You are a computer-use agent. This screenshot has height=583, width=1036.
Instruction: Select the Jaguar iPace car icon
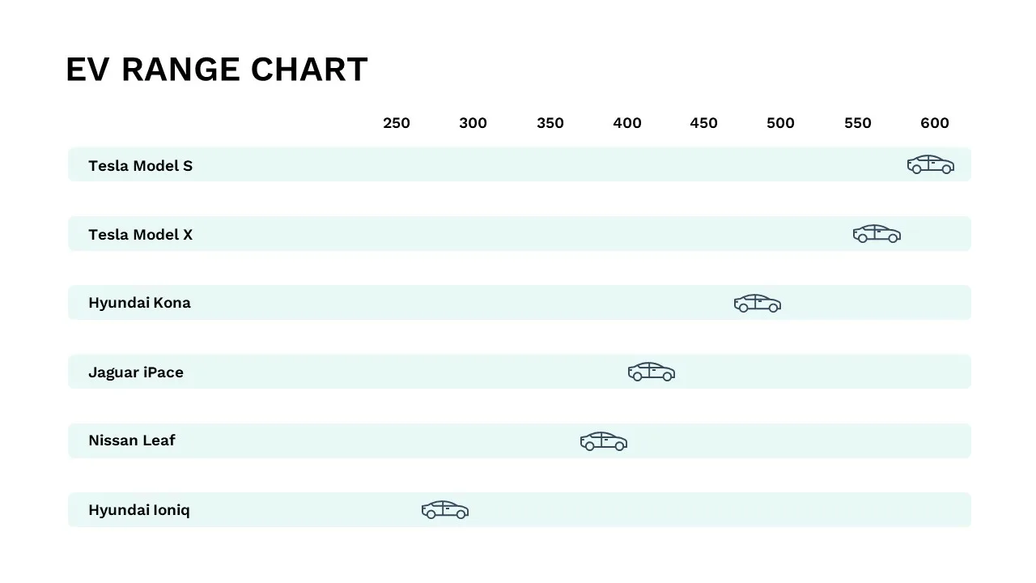[652, 372]
